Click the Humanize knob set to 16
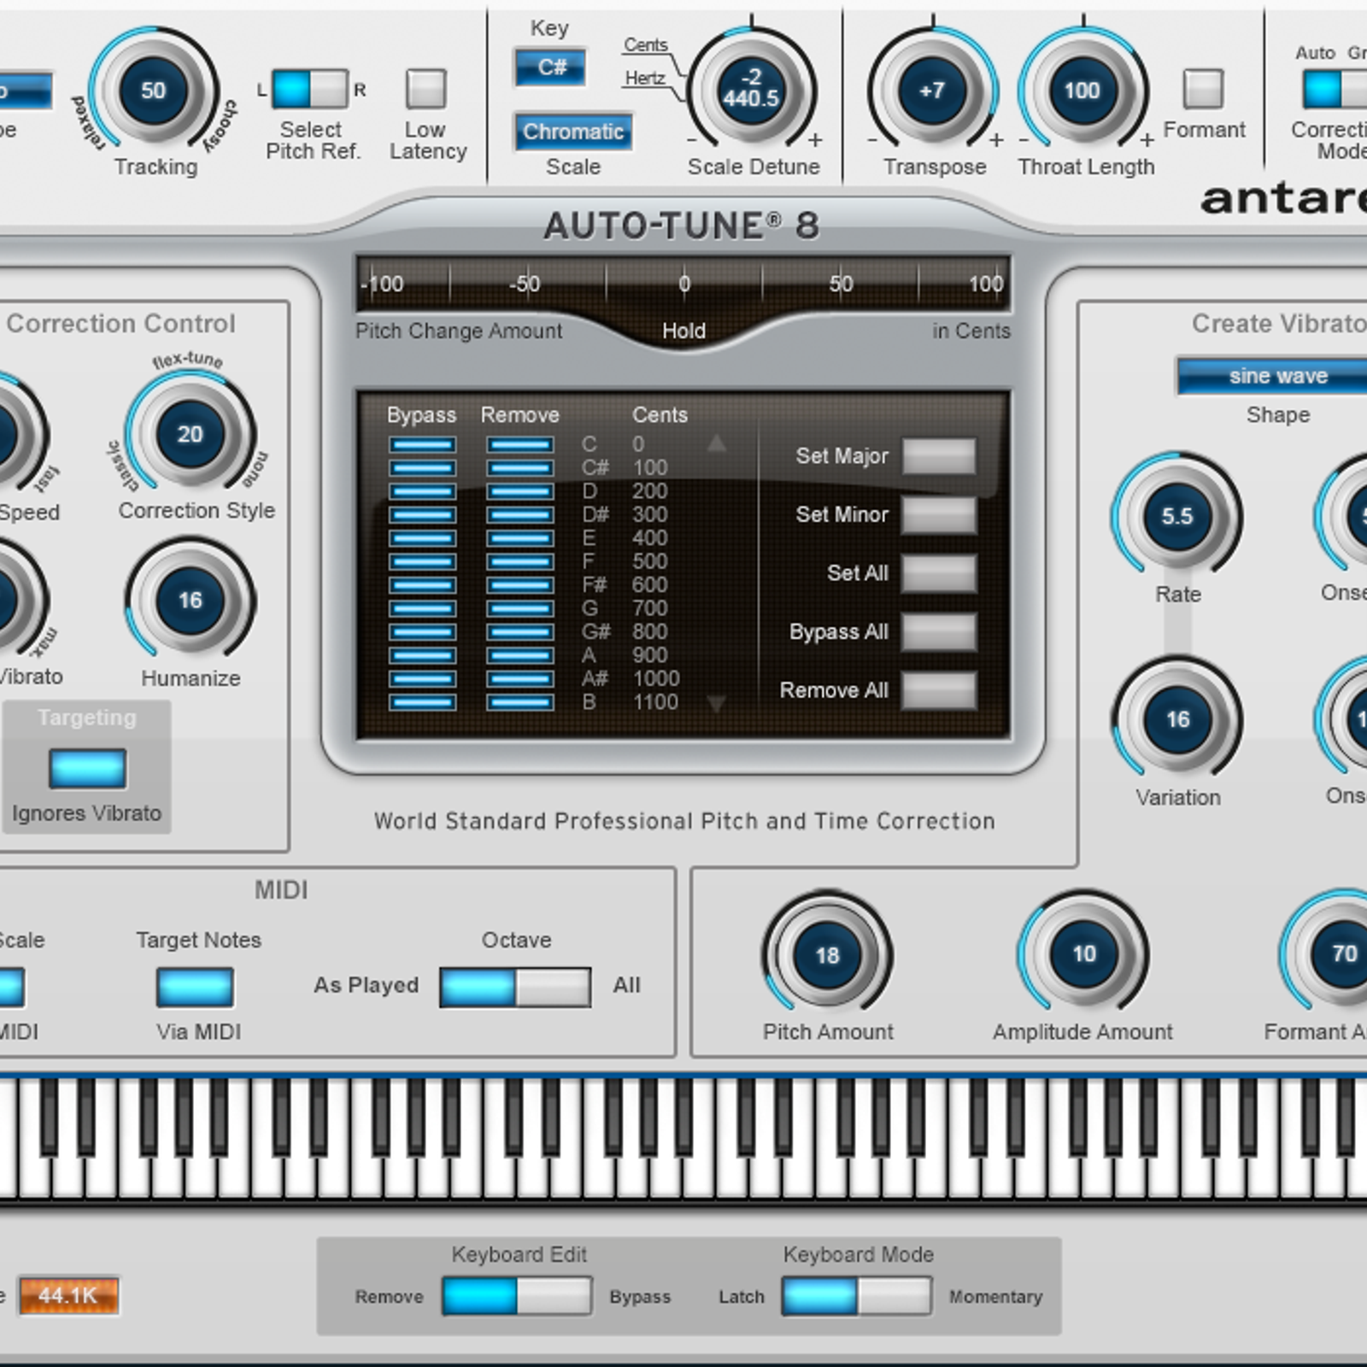1367x1367 pixels. pyautogui.click(x=190, y=600)
